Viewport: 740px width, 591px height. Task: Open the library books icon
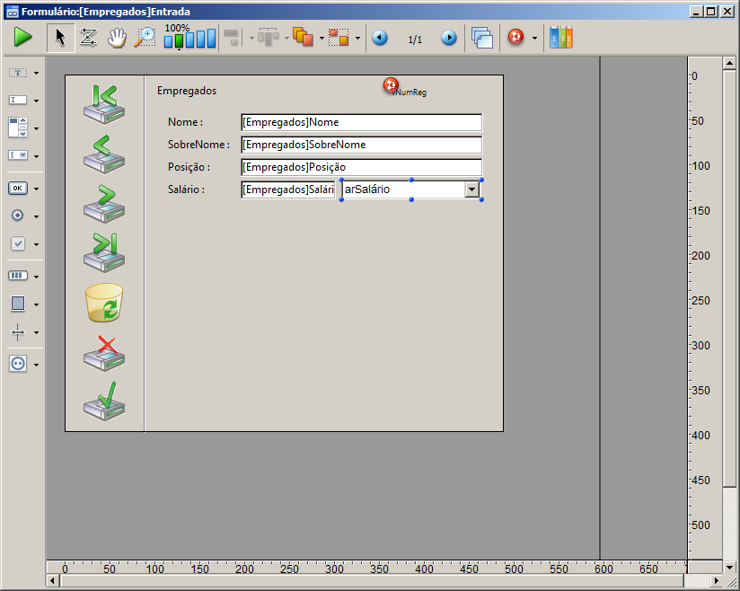(x=560, y=38)
